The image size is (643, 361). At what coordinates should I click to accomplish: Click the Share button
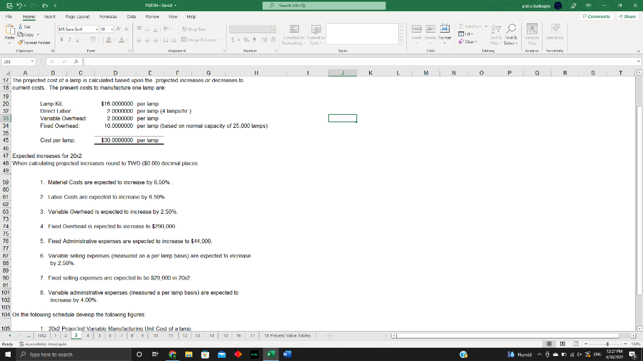[628, 15]
